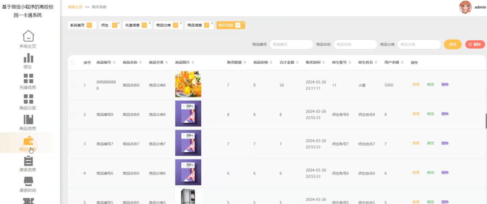
Task: Sort by 商品名称 column arrows
Action: (x=140, y=63)
